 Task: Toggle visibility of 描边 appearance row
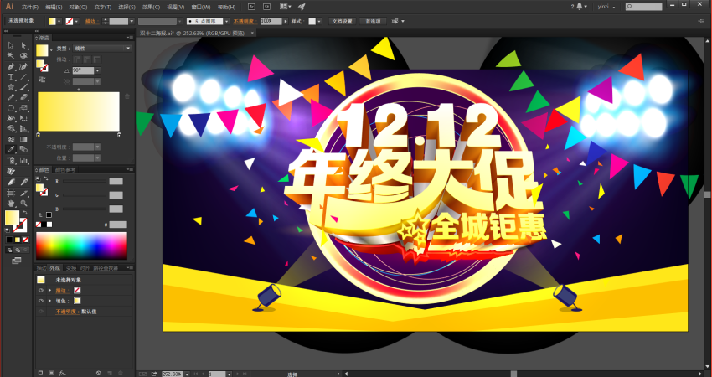point(41,290)
